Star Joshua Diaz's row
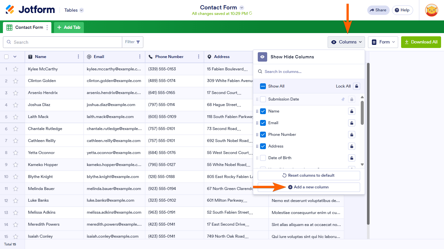The height and width of the screenshot is (249, 444). [16, 105]
